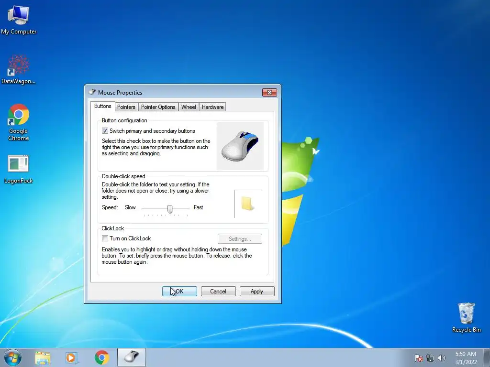The image size is (490, 367).
Task: Click the ClickLock Settings button
Action: point(240,239)
